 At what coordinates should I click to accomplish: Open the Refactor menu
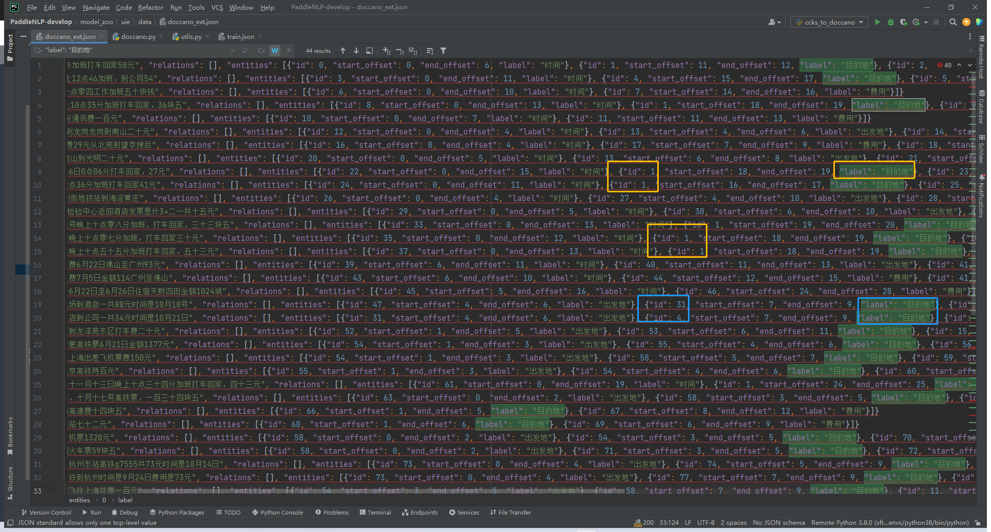point(150,7)
